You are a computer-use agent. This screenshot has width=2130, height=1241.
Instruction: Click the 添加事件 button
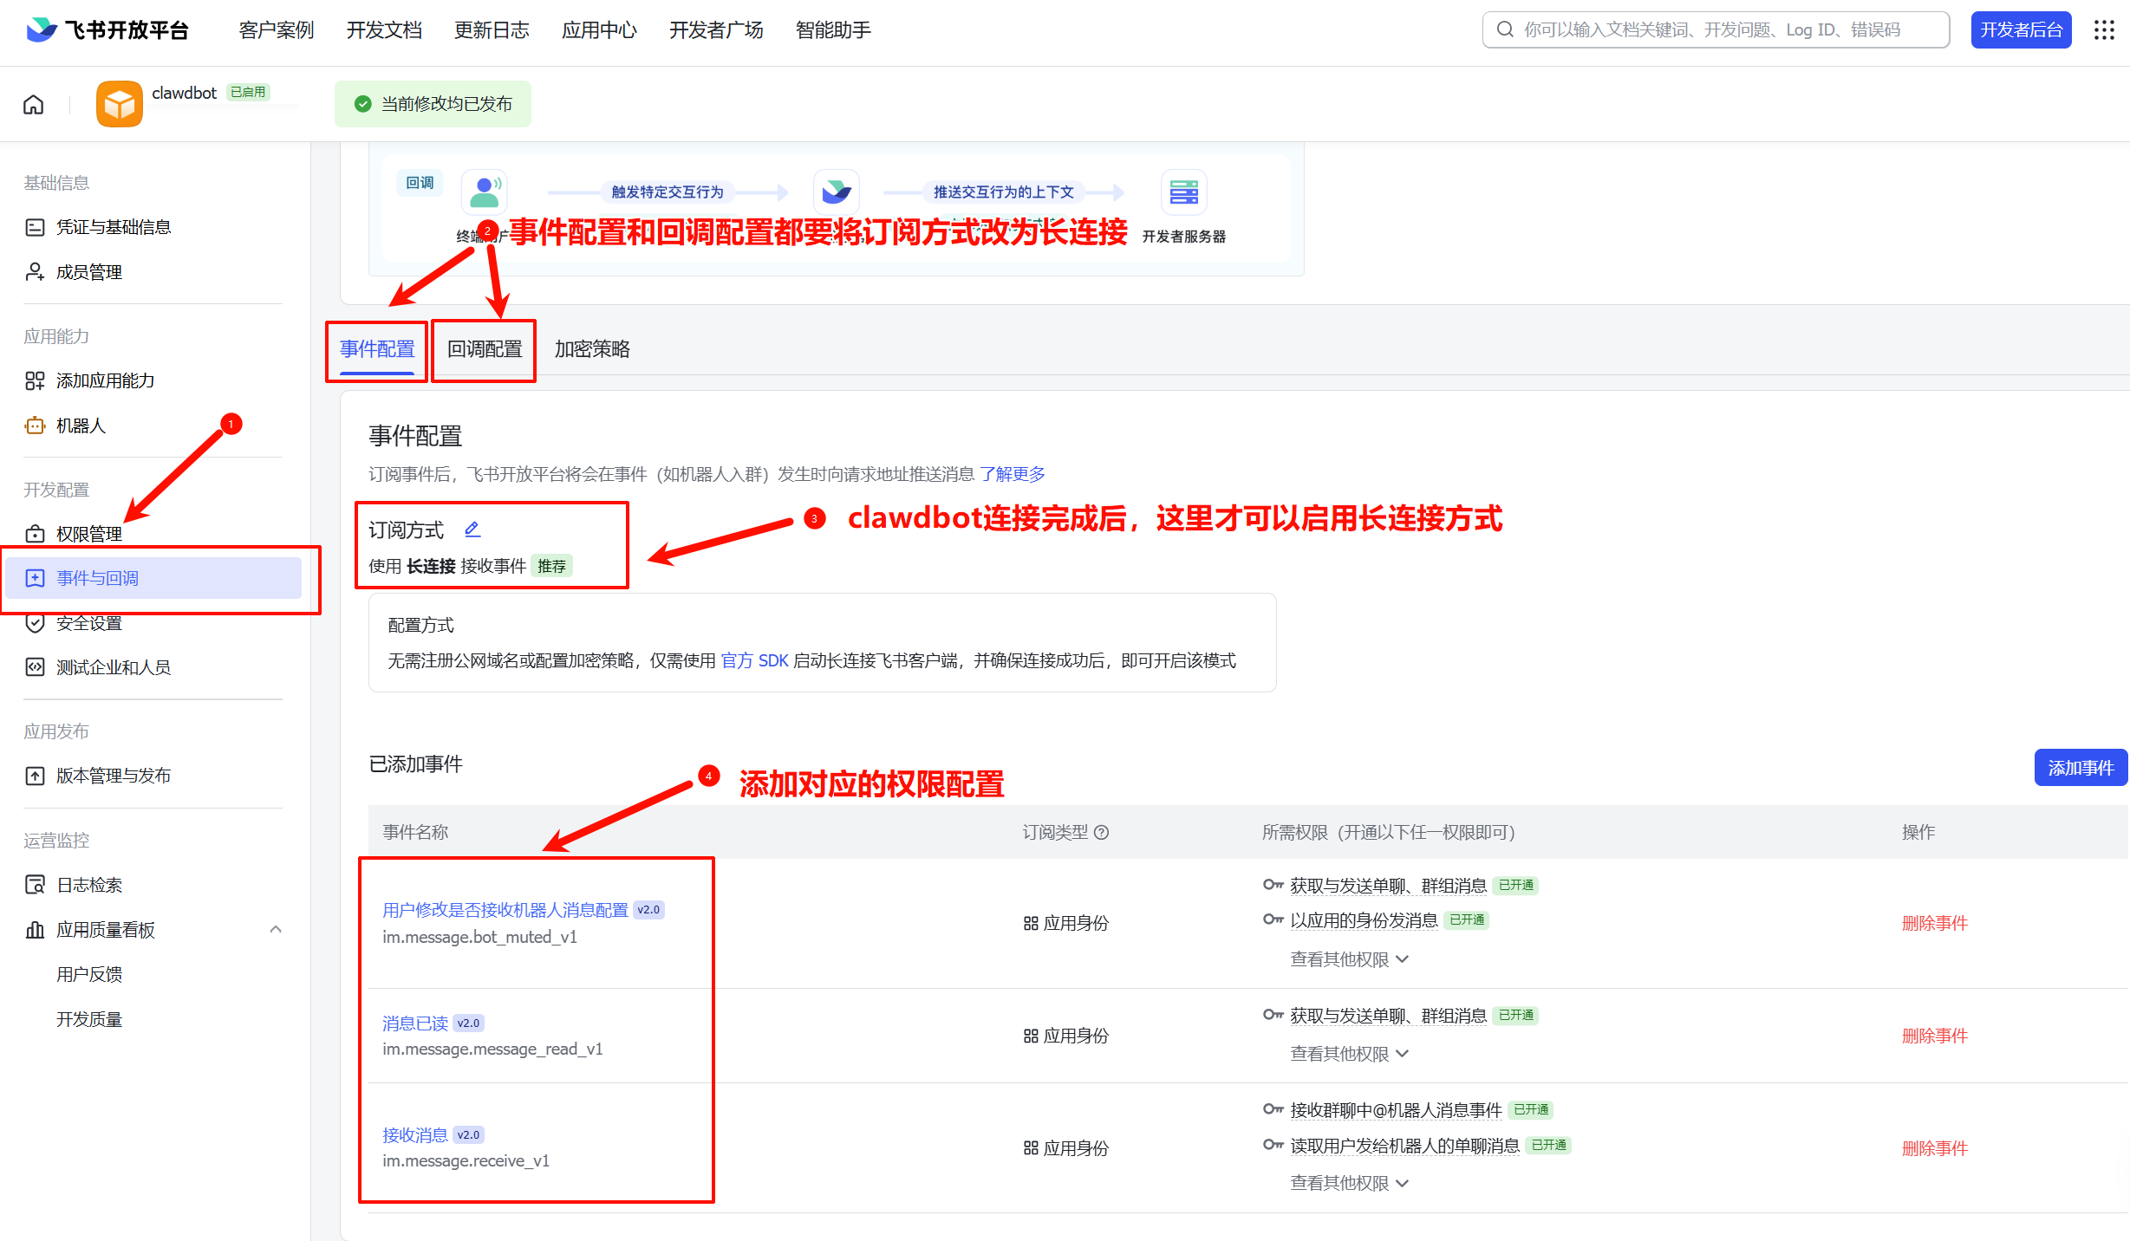pos(2080,768)
